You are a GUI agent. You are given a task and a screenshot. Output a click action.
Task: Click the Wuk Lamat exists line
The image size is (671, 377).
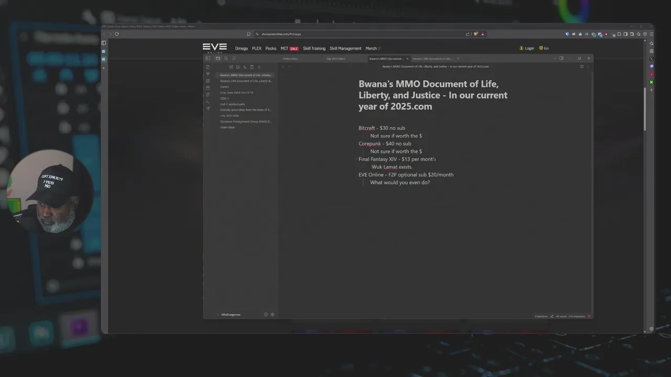392,167
